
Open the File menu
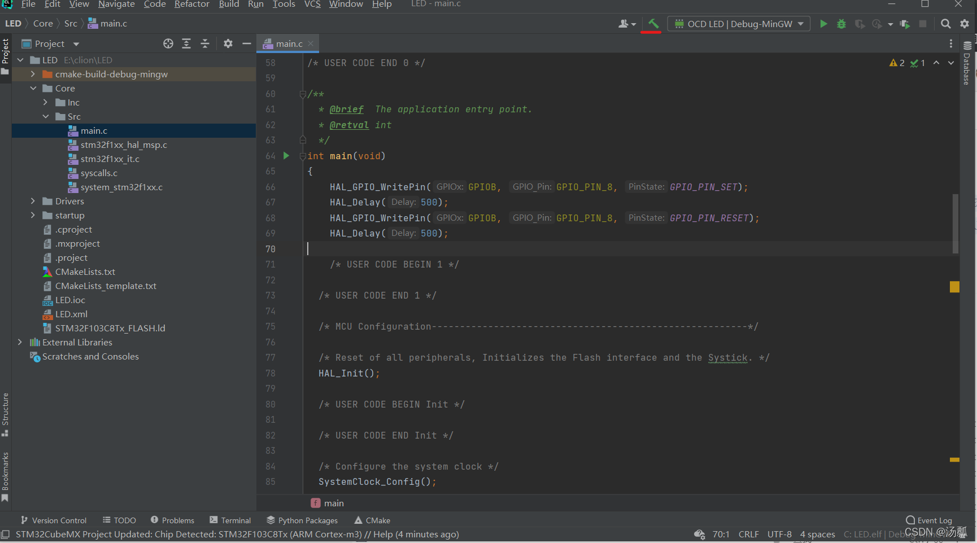click(28, 4)
